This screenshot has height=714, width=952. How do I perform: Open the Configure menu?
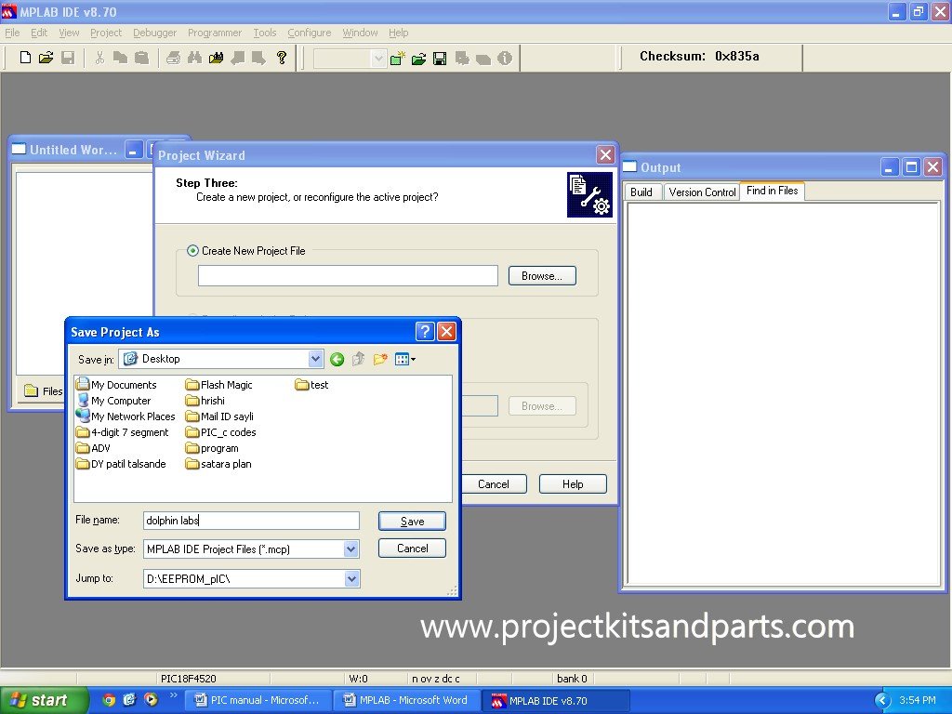click(309, 33)
